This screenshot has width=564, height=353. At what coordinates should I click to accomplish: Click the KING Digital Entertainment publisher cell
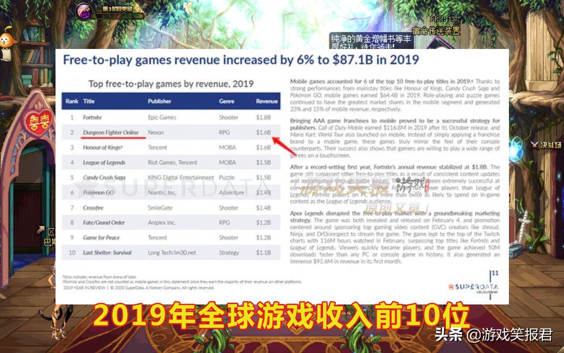pos(181,177)
